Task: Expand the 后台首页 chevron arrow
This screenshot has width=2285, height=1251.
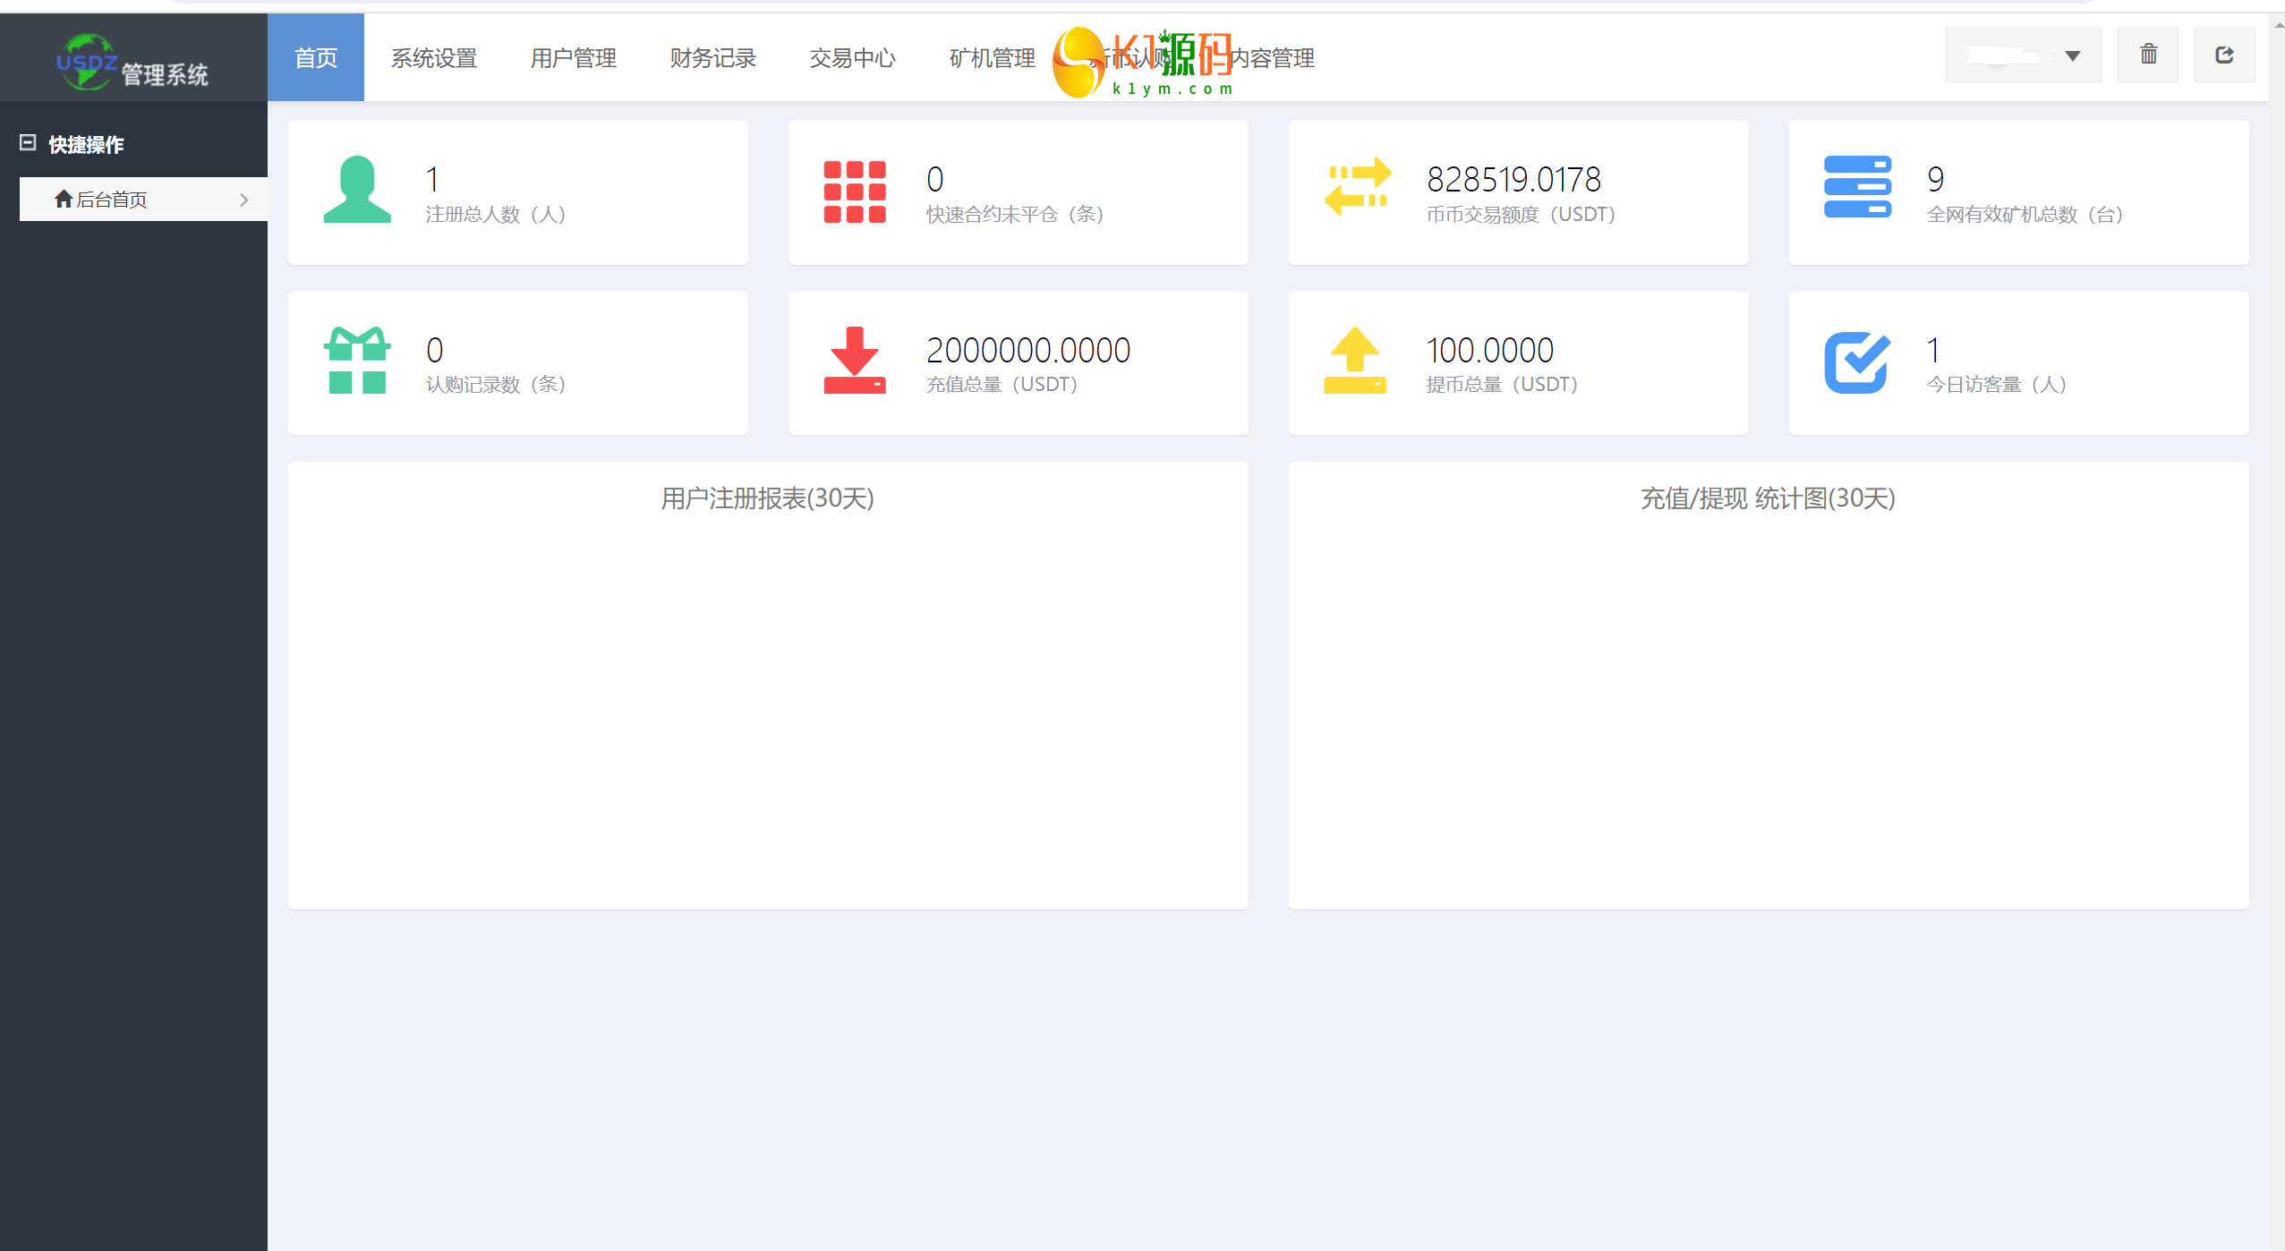Action: (243, 200)
